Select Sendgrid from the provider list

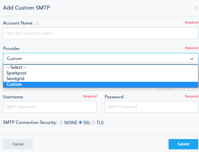15,79
